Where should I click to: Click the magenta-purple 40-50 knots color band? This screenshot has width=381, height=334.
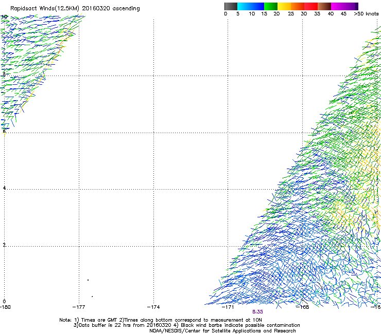(344, 6)
